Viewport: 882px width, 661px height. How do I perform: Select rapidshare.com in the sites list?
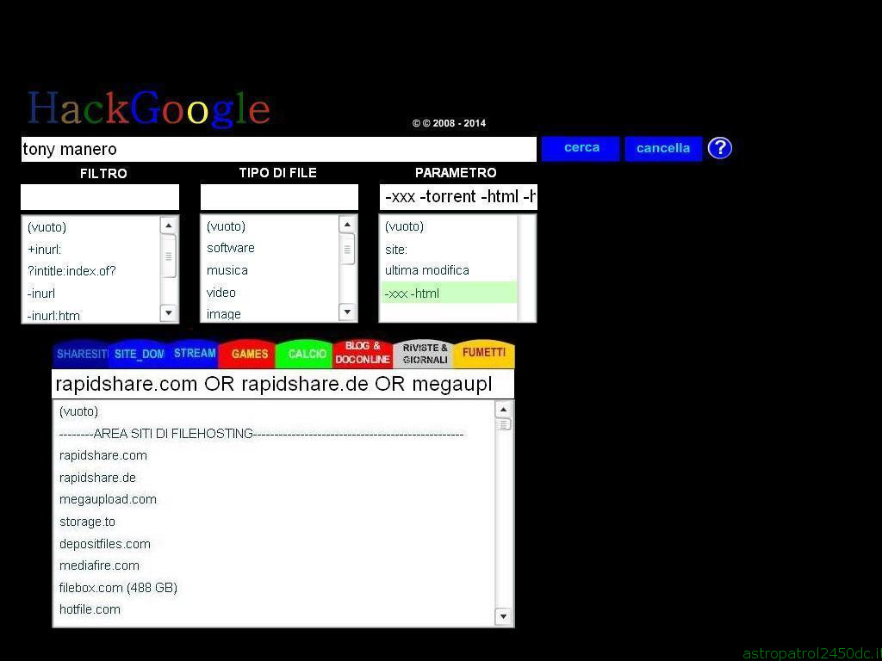pyautogui.click(x=275, y=456)
